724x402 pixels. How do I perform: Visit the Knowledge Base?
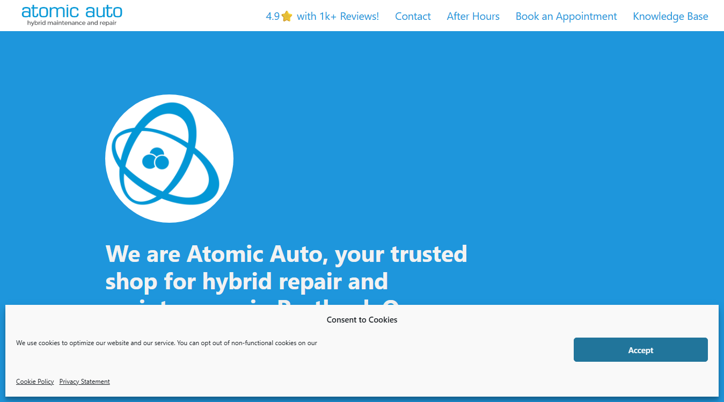click(x=670, y=16)
